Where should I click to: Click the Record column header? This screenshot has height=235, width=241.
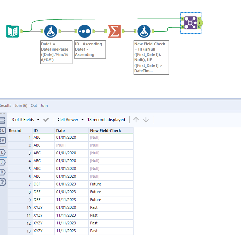click(x=20, y=131)
